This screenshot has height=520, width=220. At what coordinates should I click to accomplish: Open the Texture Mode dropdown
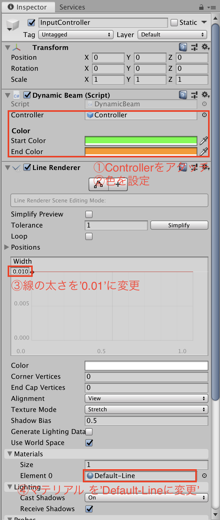[x=146, y=409]
